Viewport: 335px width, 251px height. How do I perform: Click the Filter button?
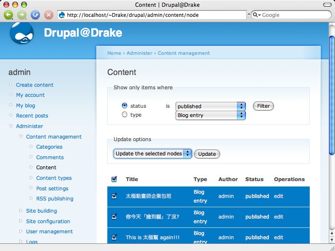point(263,106)
